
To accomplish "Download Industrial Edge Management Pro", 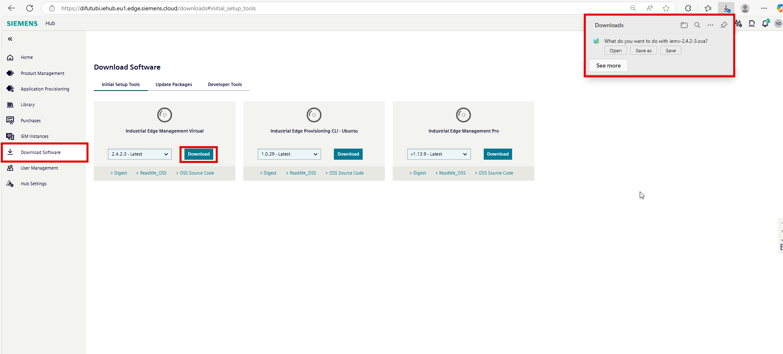I will click(498, 154).
